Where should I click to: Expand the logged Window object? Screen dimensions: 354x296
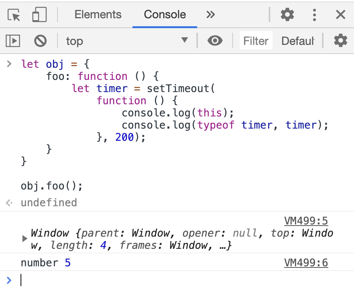25,239
